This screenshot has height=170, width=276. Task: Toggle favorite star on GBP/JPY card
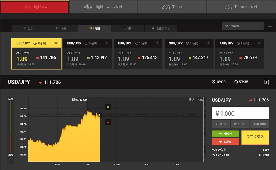coord(208,43)
